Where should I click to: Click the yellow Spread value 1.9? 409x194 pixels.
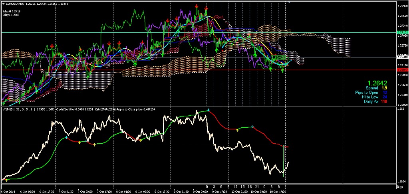tap(384, 88)
